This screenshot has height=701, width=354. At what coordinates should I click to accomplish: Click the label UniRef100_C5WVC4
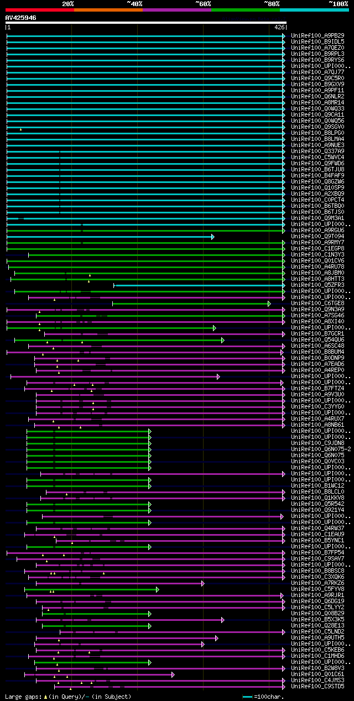click(x=317, y=158)
